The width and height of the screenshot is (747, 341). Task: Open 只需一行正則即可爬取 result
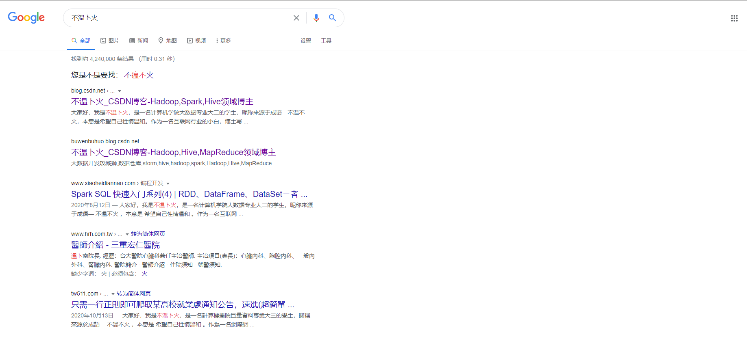coord(183,304)
